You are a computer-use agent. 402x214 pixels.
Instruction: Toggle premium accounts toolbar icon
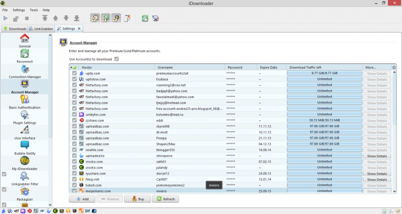point(116,18)
